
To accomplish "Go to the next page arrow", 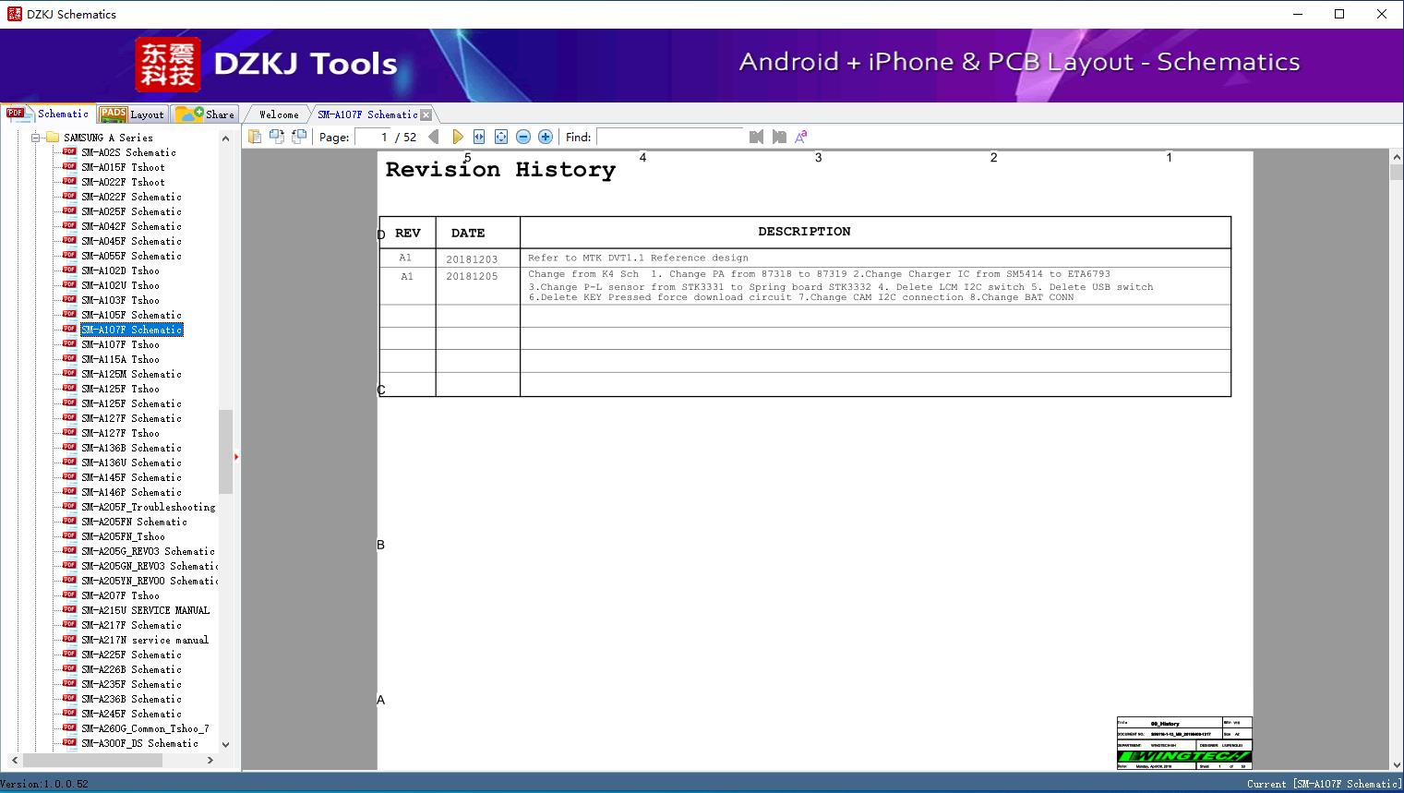I will pyautogui.click(x=457, y=137).
